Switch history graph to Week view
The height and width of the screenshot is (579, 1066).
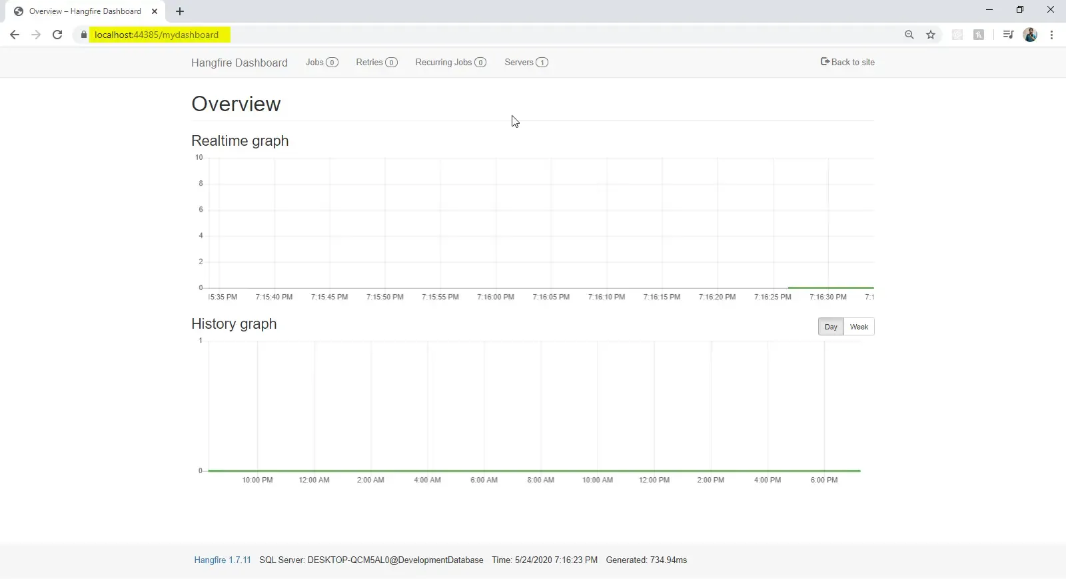(x=859, y=327)
